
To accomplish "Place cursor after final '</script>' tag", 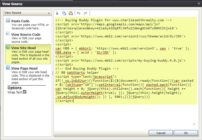I will pyautogui.click(x=73, y=101).
